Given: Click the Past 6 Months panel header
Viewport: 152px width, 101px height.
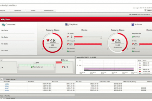Looking at the screenshot, I should pyautogui.click(x=5, y=96).
